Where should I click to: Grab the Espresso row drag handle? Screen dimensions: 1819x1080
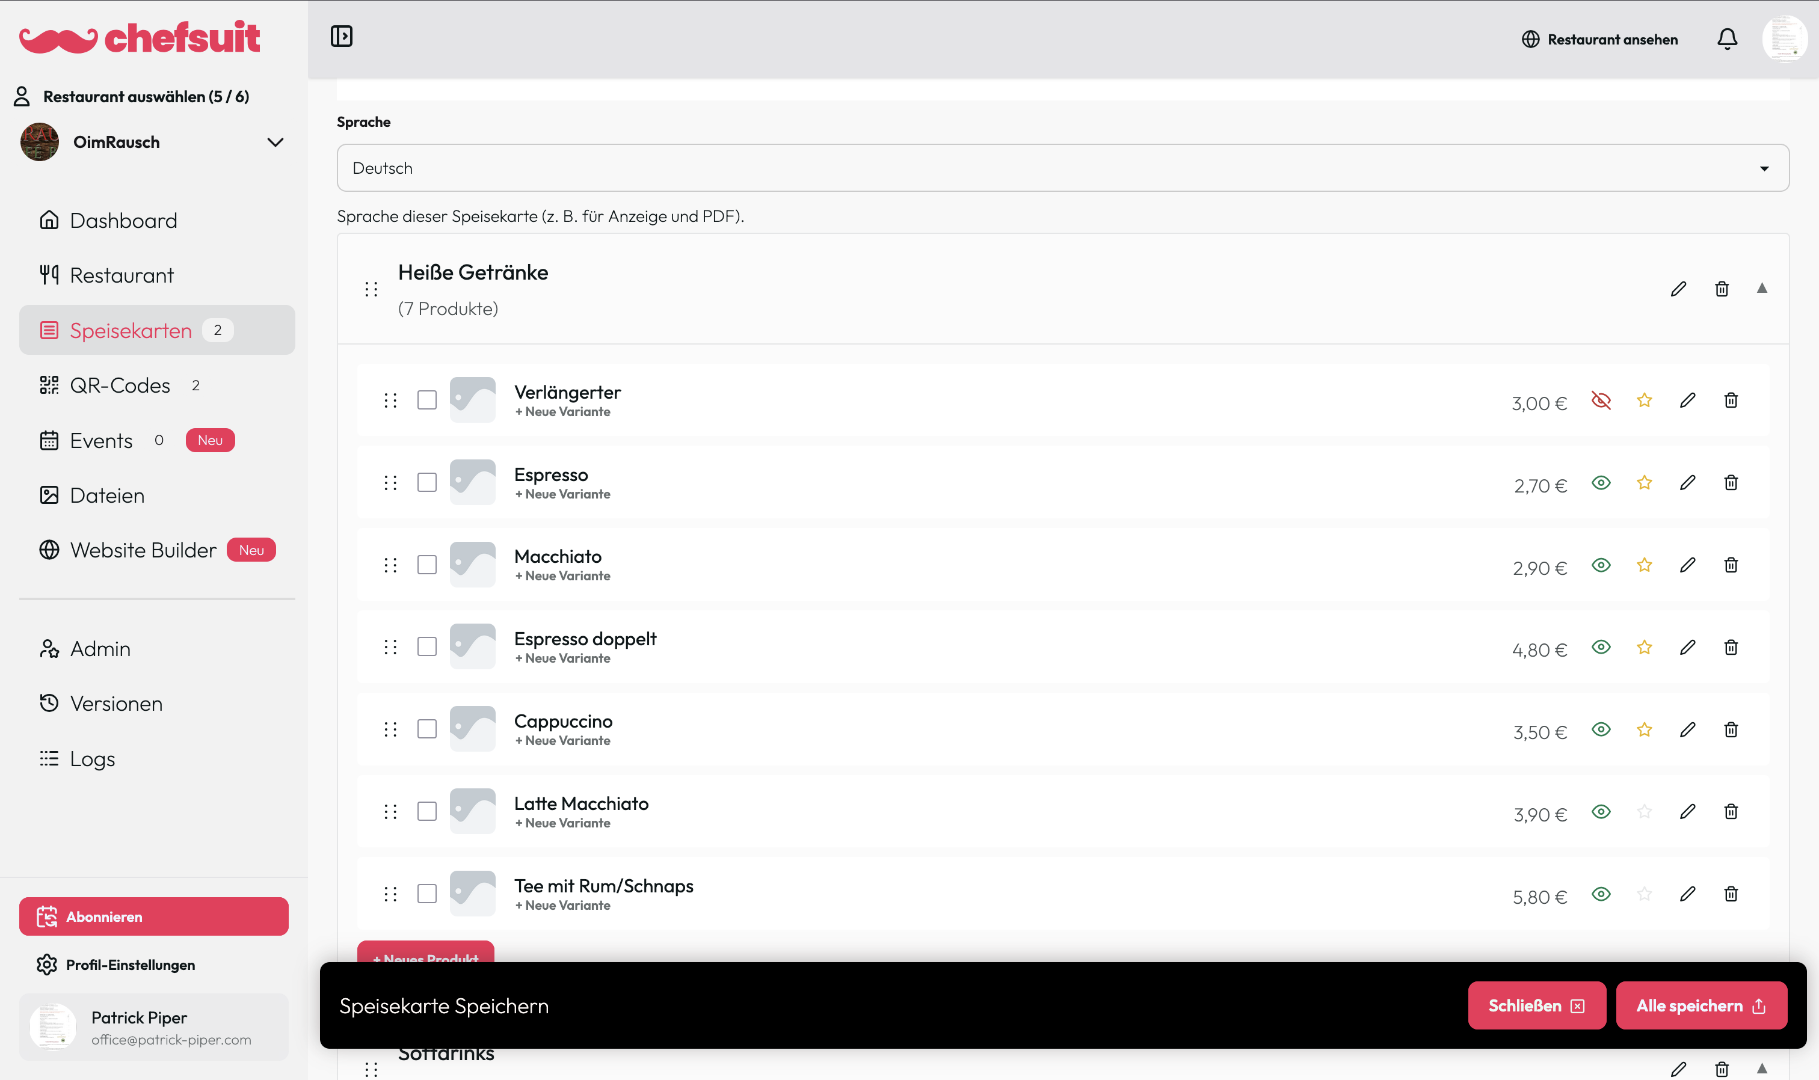pos(390,482)
